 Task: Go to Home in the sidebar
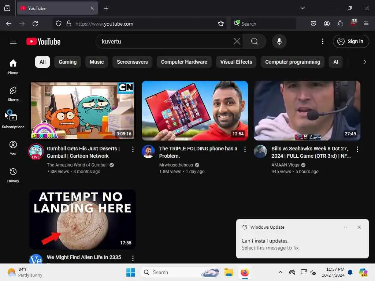click(13, 67)
